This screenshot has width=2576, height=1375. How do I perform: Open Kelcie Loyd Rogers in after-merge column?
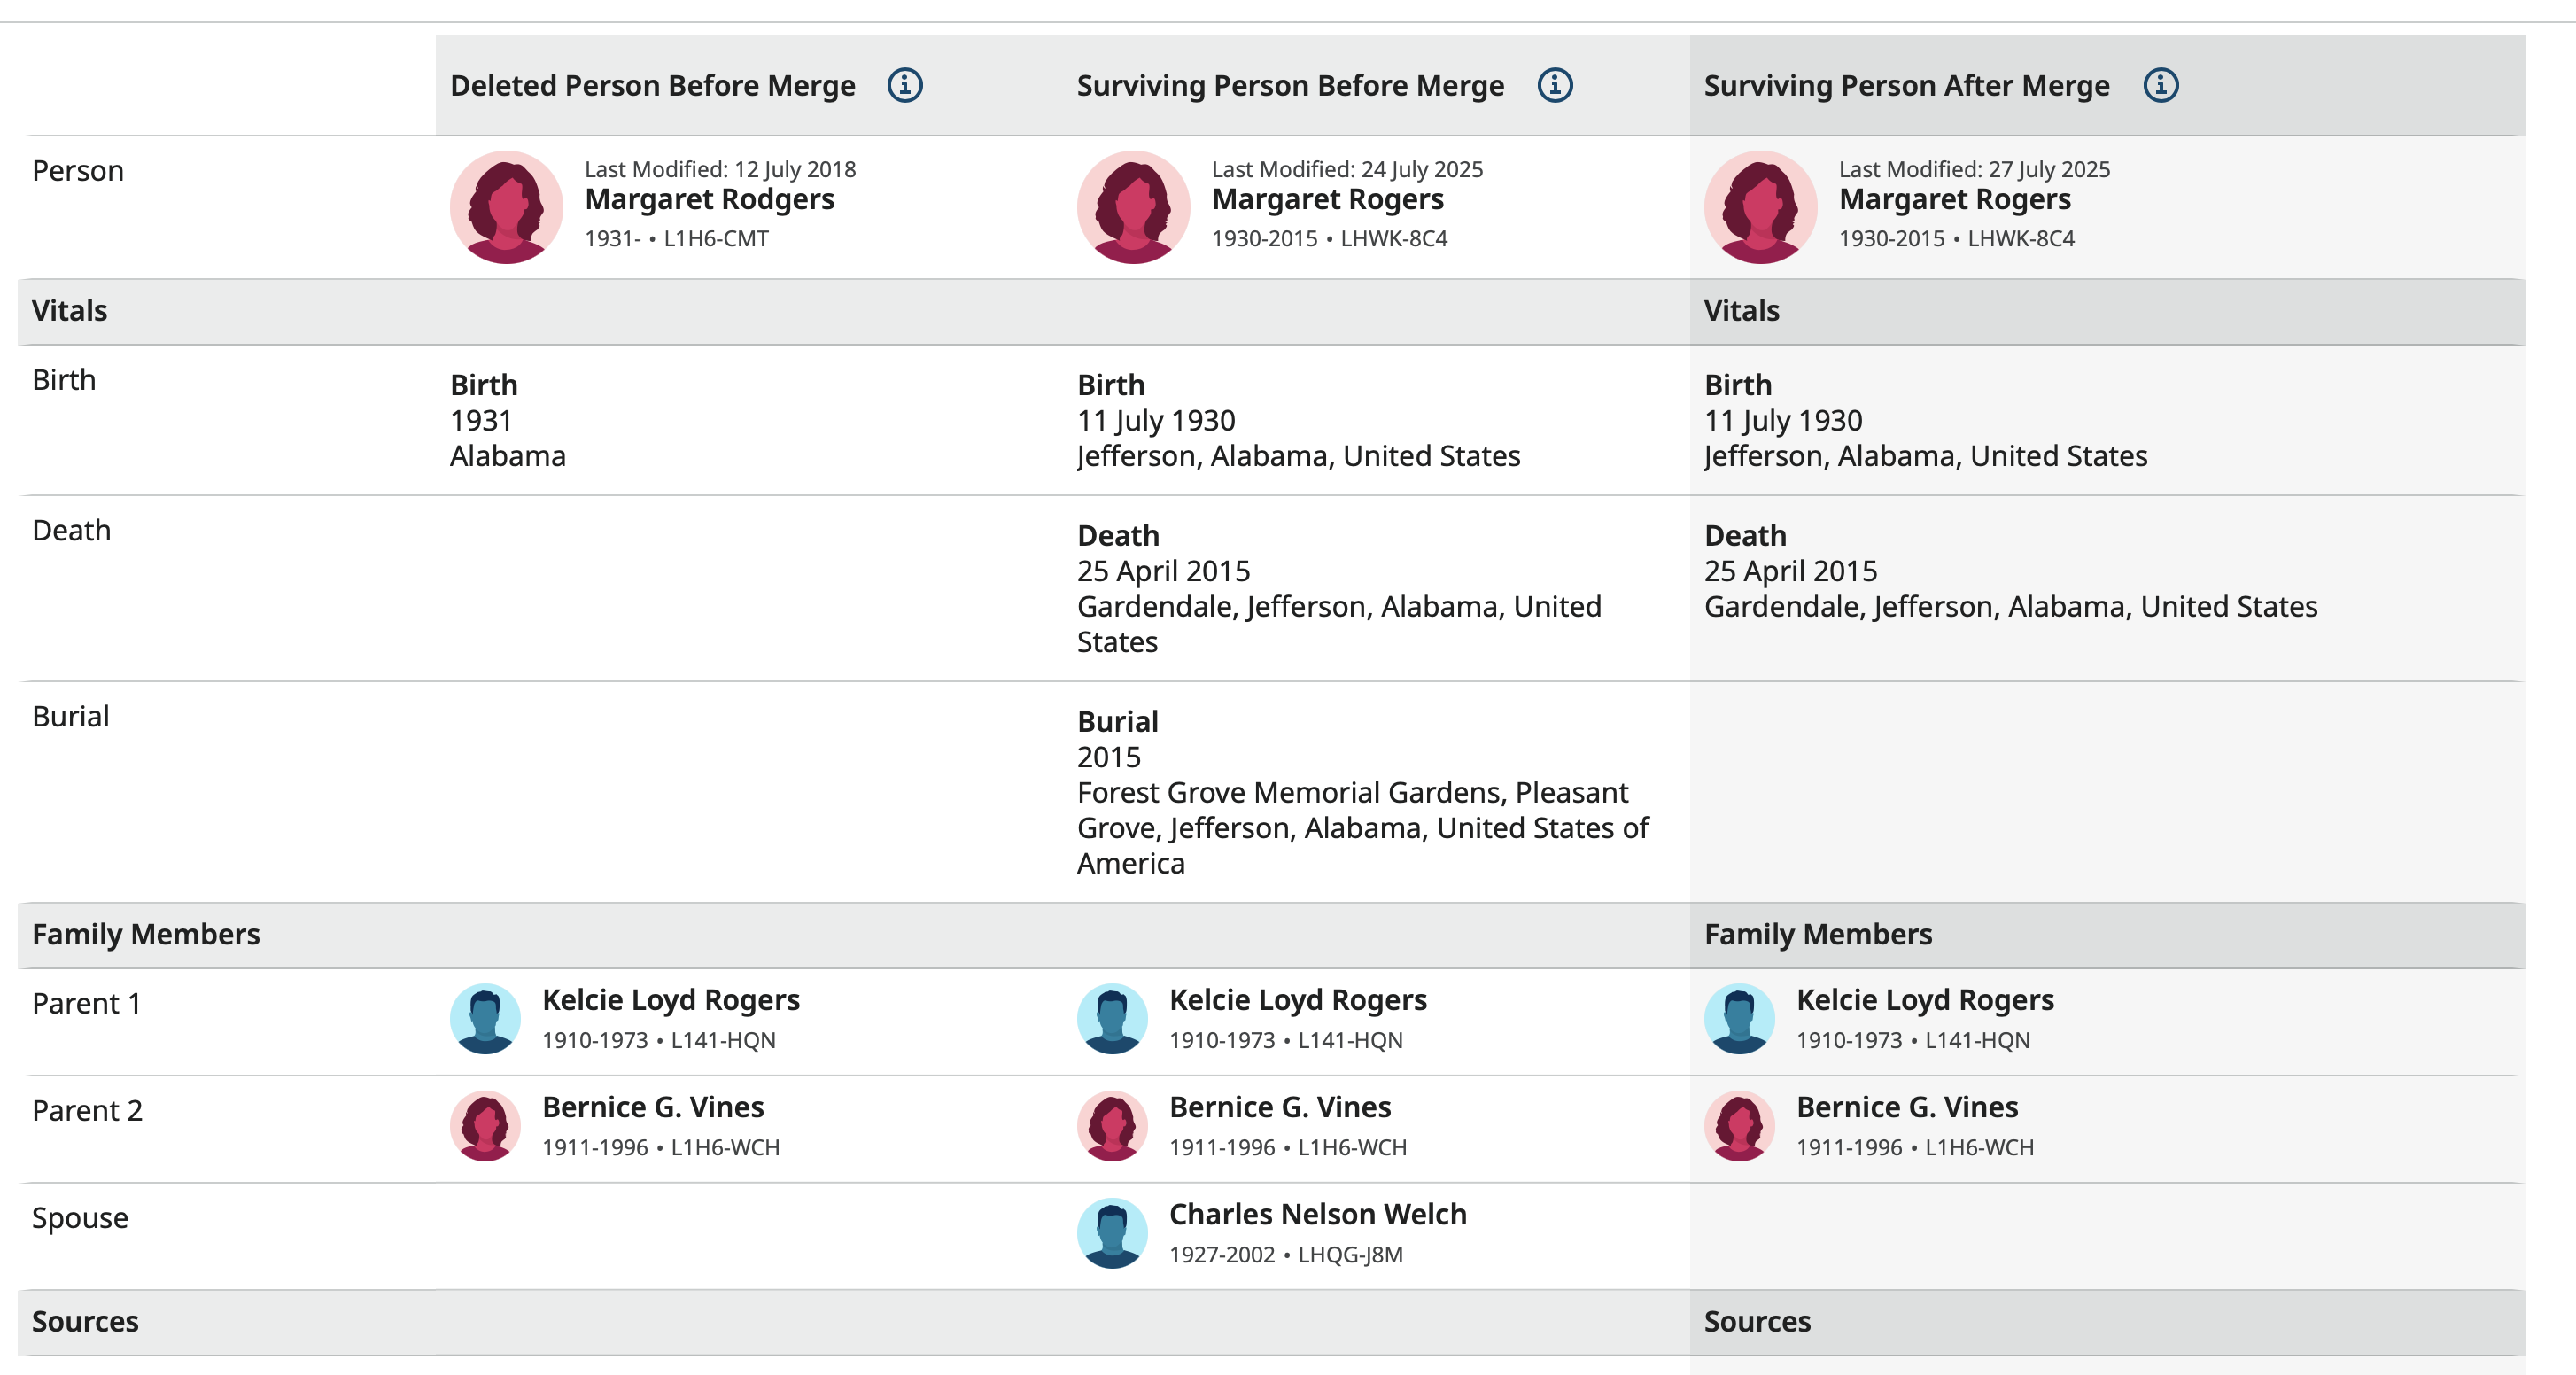1924,1000
